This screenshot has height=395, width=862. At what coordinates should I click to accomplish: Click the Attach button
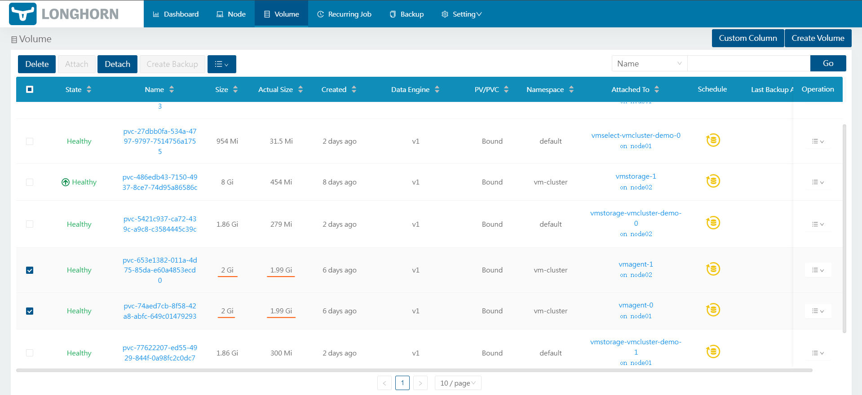76,64
